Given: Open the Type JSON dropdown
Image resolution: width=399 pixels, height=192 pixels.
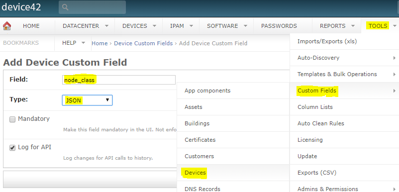Looking at the screenshot, I should point(87,100).
